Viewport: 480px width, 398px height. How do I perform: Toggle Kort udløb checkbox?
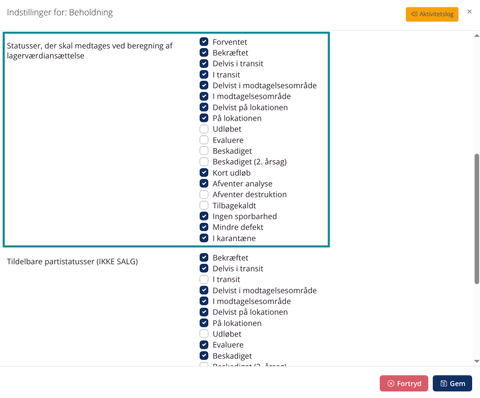click(204, 173)
